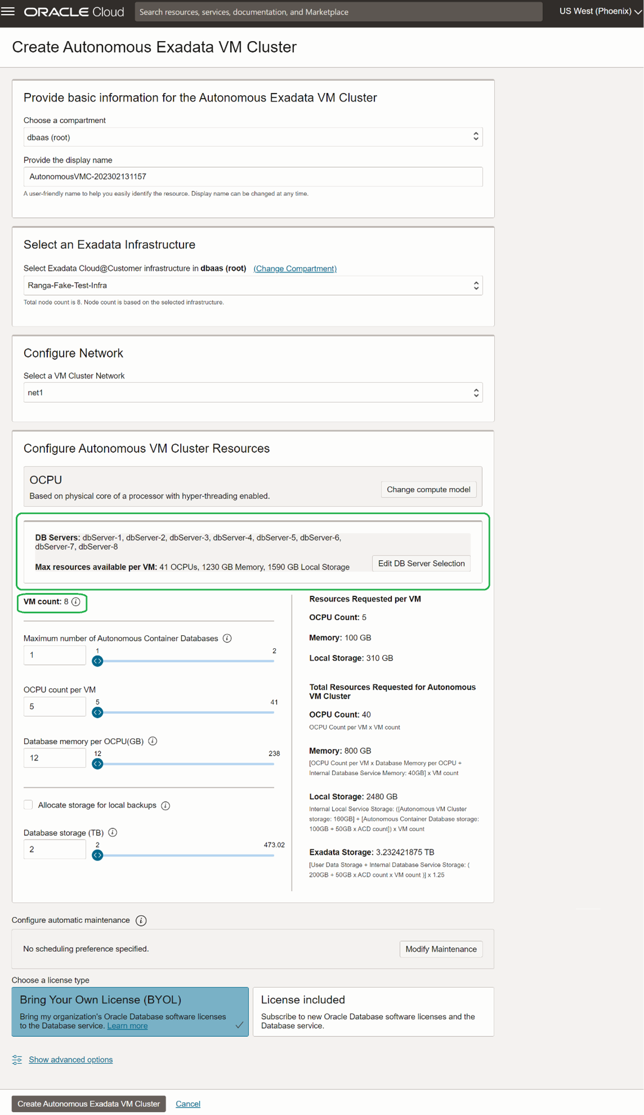This screenshot has width=644, height=1115.
Task: Select Bring Your Own License option
Action: pyautogui.click(x=130, y=1011)
